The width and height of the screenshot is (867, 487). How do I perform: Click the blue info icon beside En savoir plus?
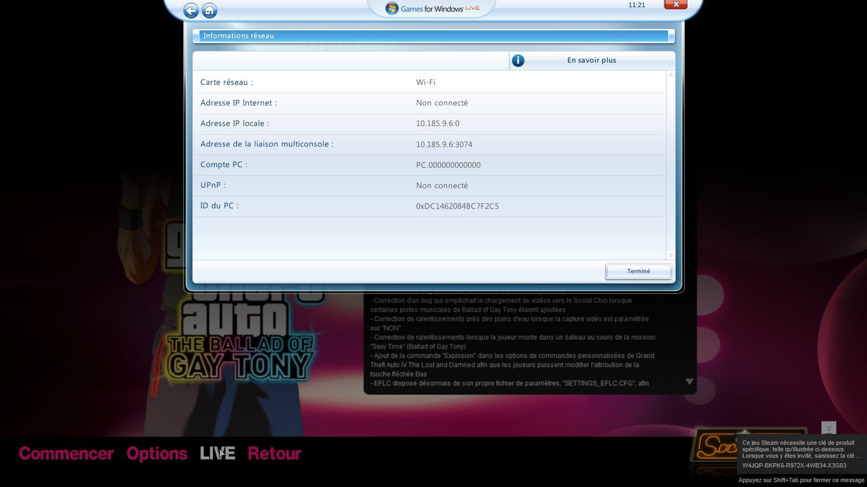pyautogui.click(x=518, y=61)
